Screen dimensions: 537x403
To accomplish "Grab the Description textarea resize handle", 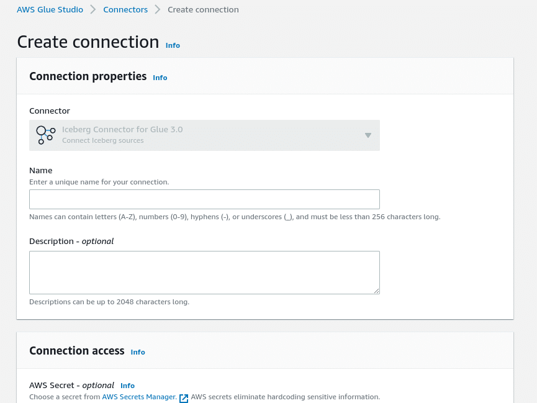I will tap(376, 291).
